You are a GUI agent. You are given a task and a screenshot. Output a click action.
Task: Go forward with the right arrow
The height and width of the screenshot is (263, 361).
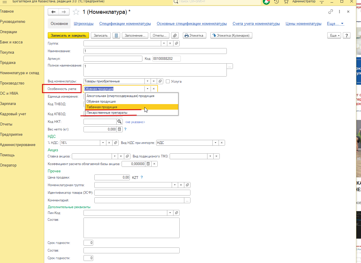(64, 12)
